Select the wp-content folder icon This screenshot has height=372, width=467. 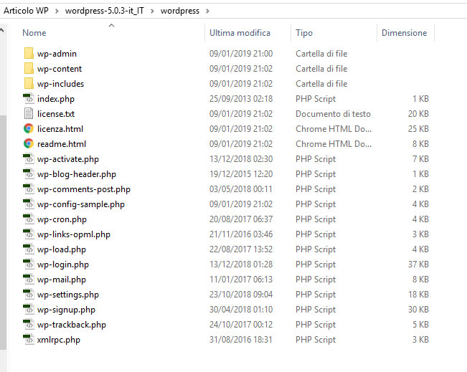pyautogui.click(x=29, y=68)
